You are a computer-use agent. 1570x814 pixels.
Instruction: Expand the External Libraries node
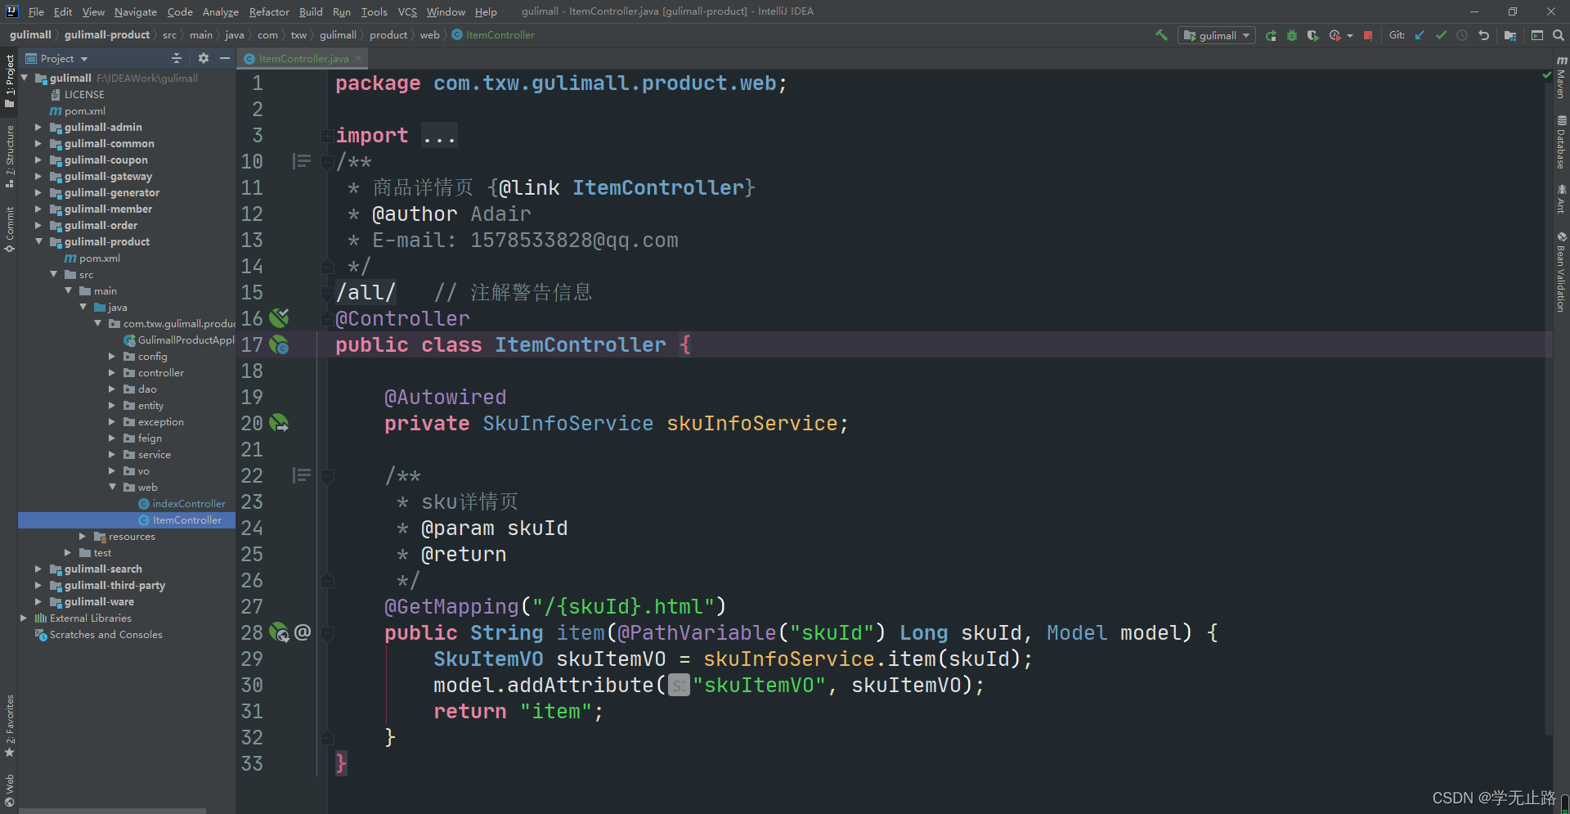24,618
